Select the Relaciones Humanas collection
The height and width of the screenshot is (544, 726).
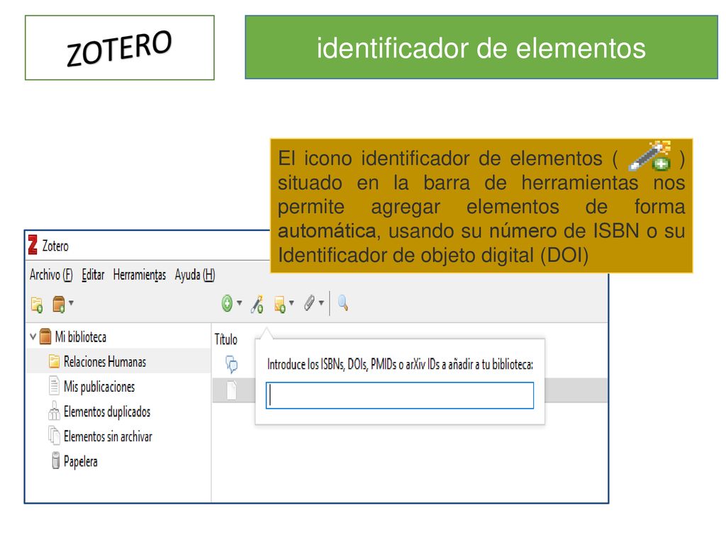tap(105, 362)
